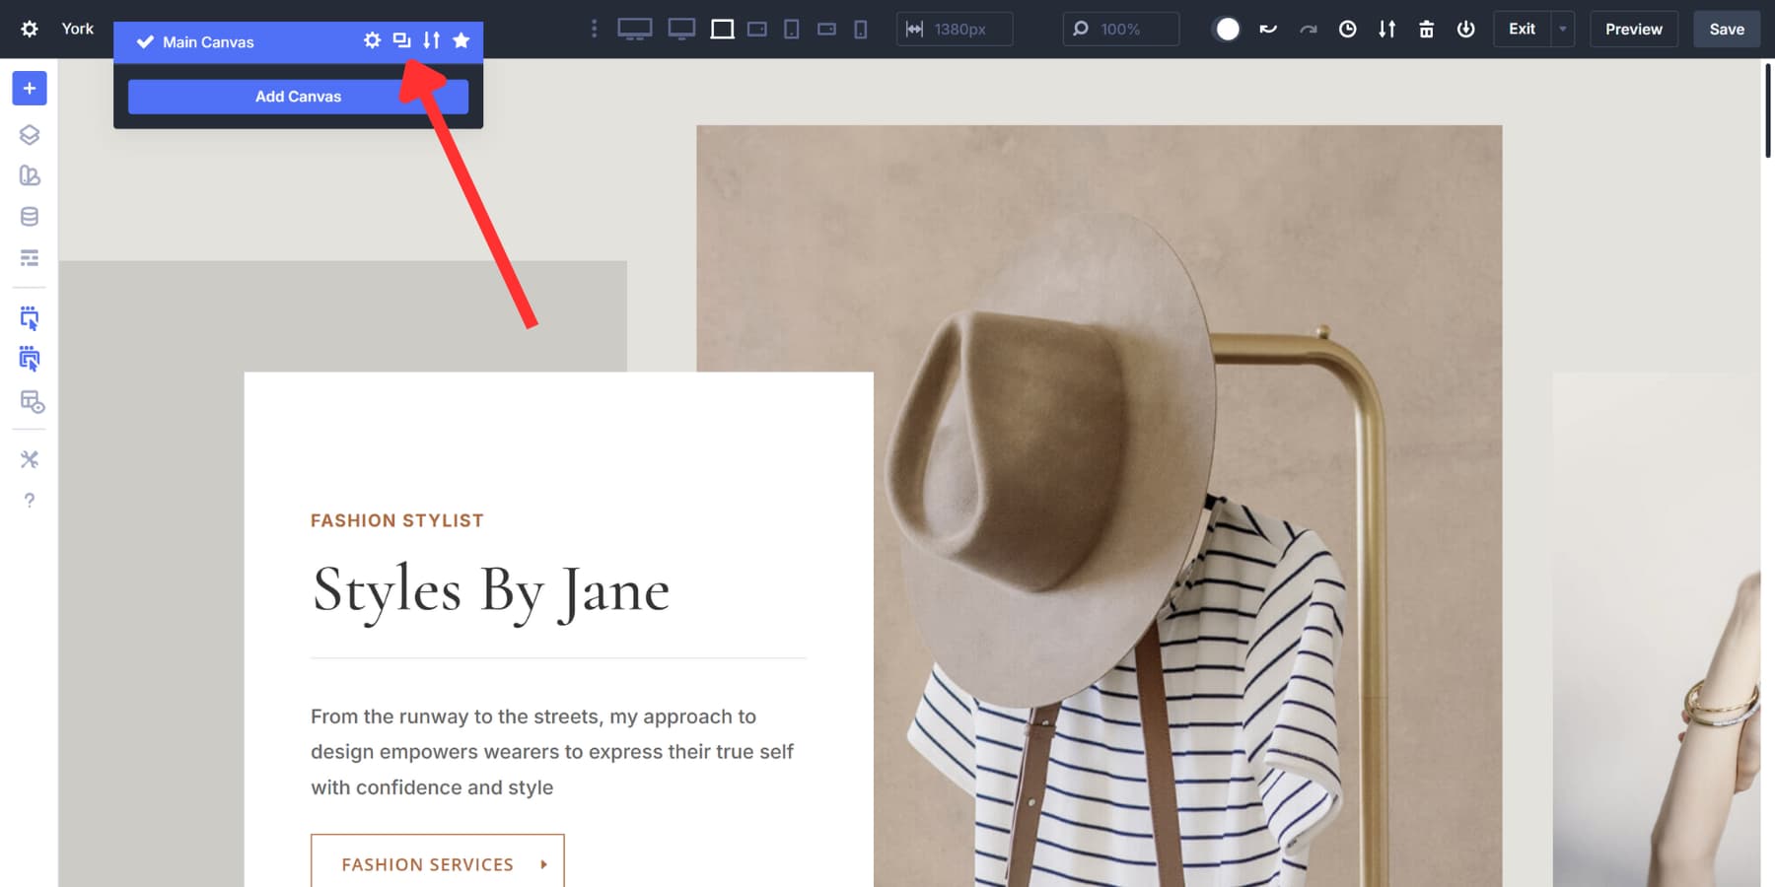Open the three-dot device options menu

click(x=594, y=29)
